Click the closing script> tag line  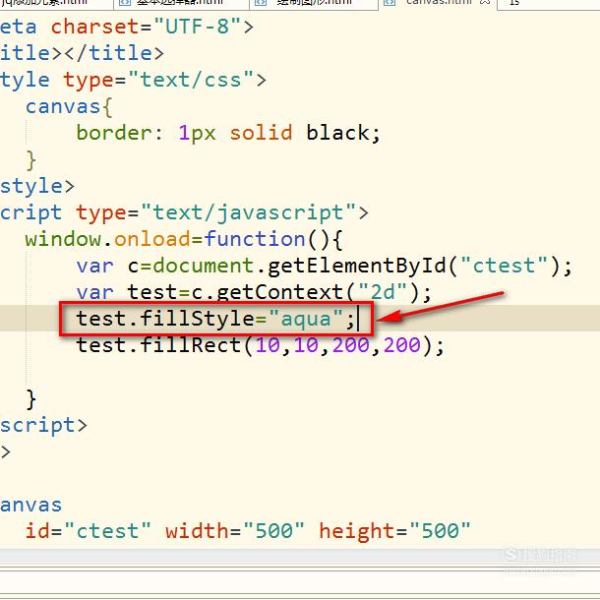coord(43,426)
